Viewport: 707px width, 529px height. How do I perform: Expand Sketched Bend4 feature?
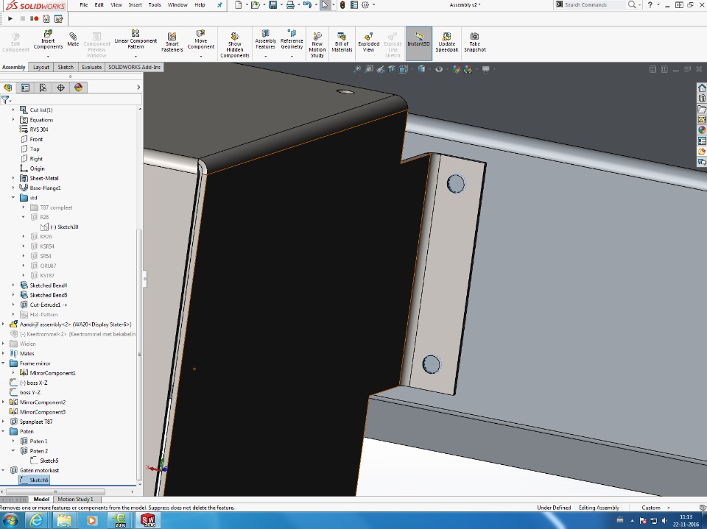[x=13, y=285]
